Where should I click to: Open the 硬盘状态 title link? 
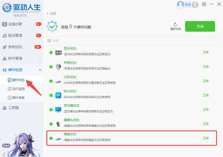(70, 134)
